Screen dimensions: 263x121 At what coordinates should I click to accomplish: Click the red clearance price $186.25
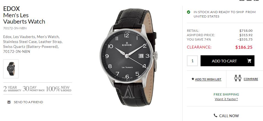click(x=244, y=47)
